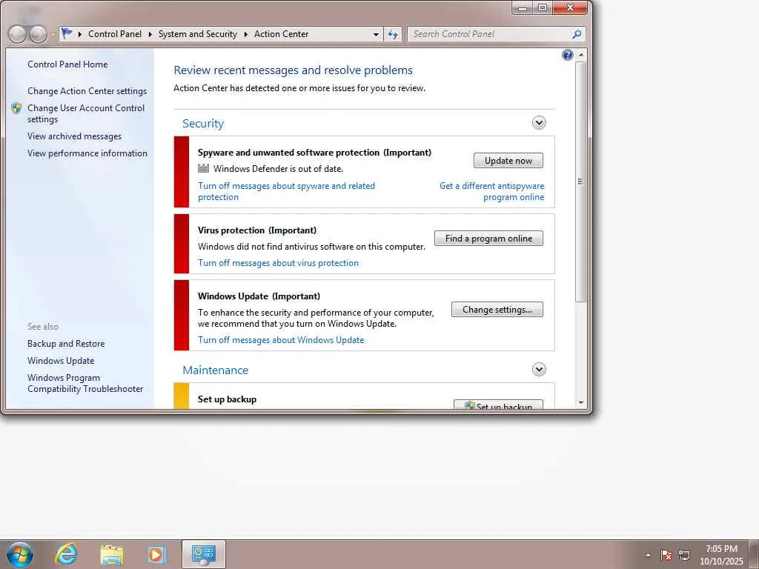Open Help with the blue question mark

[x=567, y=55]
